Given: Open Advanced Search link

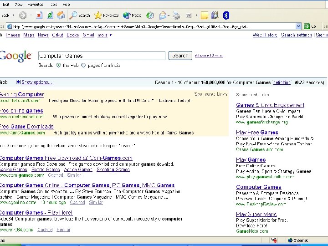Looking at the screenshot, I should (x=209, y=56).
